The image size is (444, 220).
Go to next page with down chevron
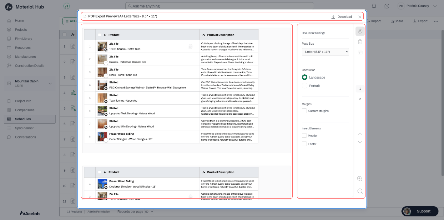pyautogui.click(x=360, y=142)
